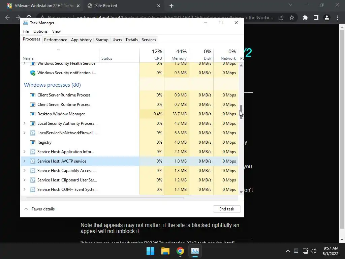Click Chrome's back navigation arrow
Image resolution: width=345 pixels, height=259 pixels.
point(7,18)
